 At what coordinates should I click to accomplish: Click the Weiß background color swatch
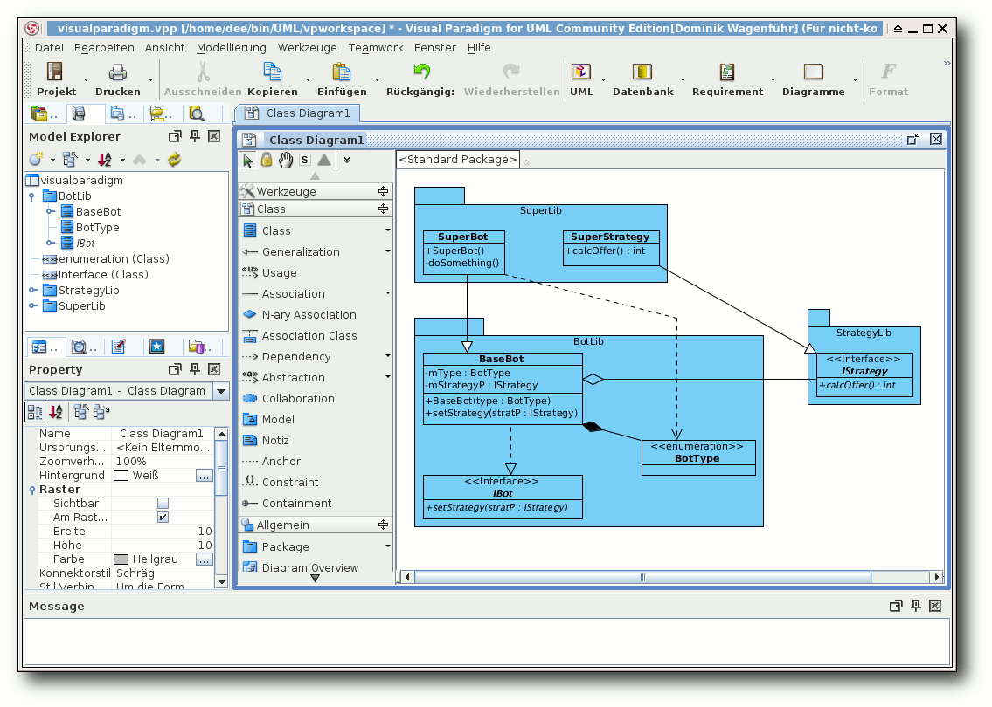(x=121, y=476)
